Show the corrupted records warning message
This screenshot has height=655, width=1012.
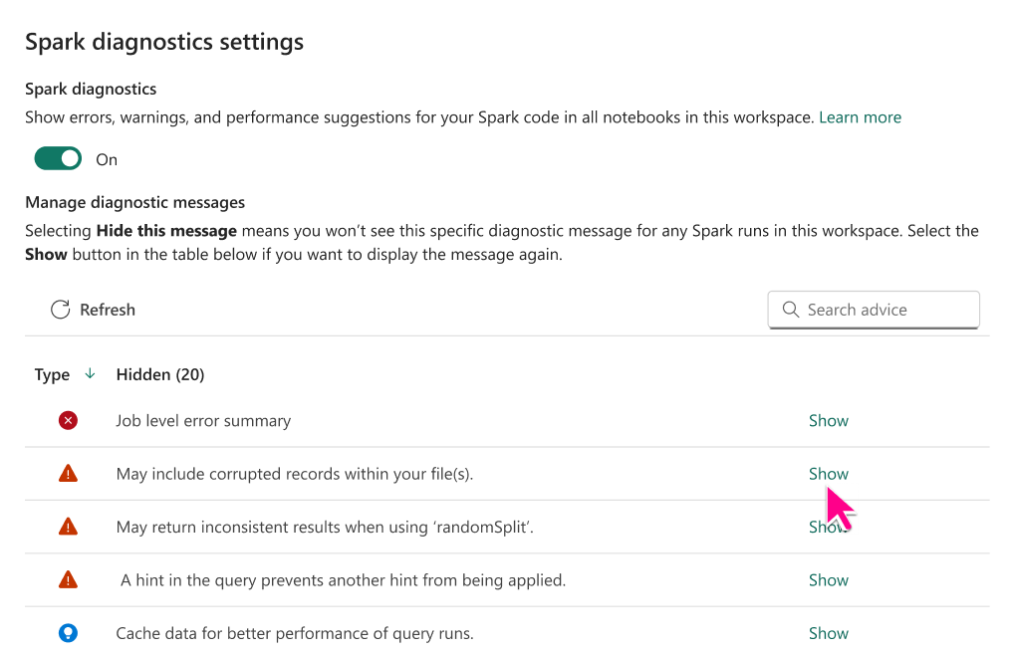[x=828, y=474]
